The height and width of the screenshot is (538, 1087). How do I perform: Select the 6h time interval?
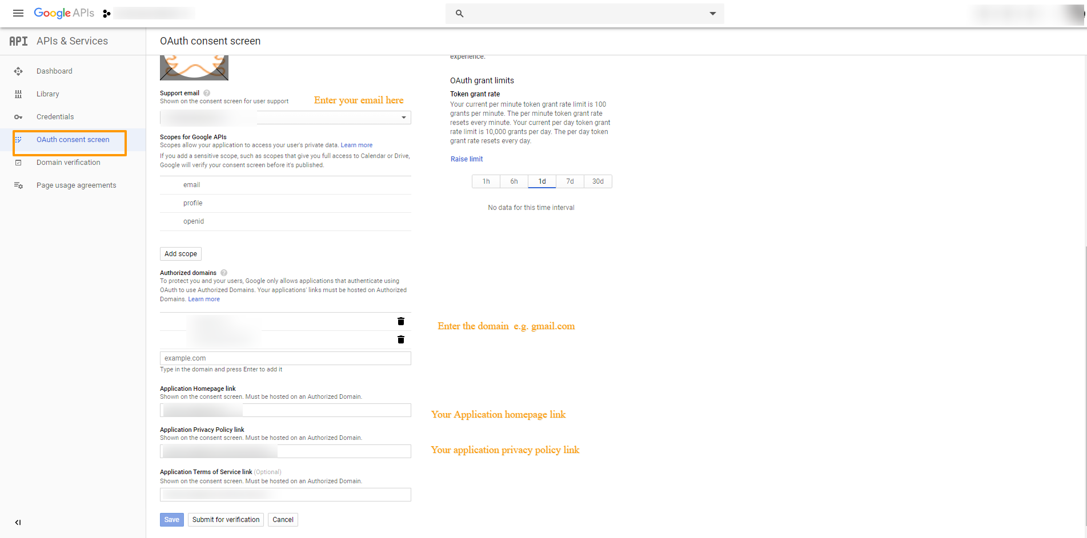(x=514, y=181)
